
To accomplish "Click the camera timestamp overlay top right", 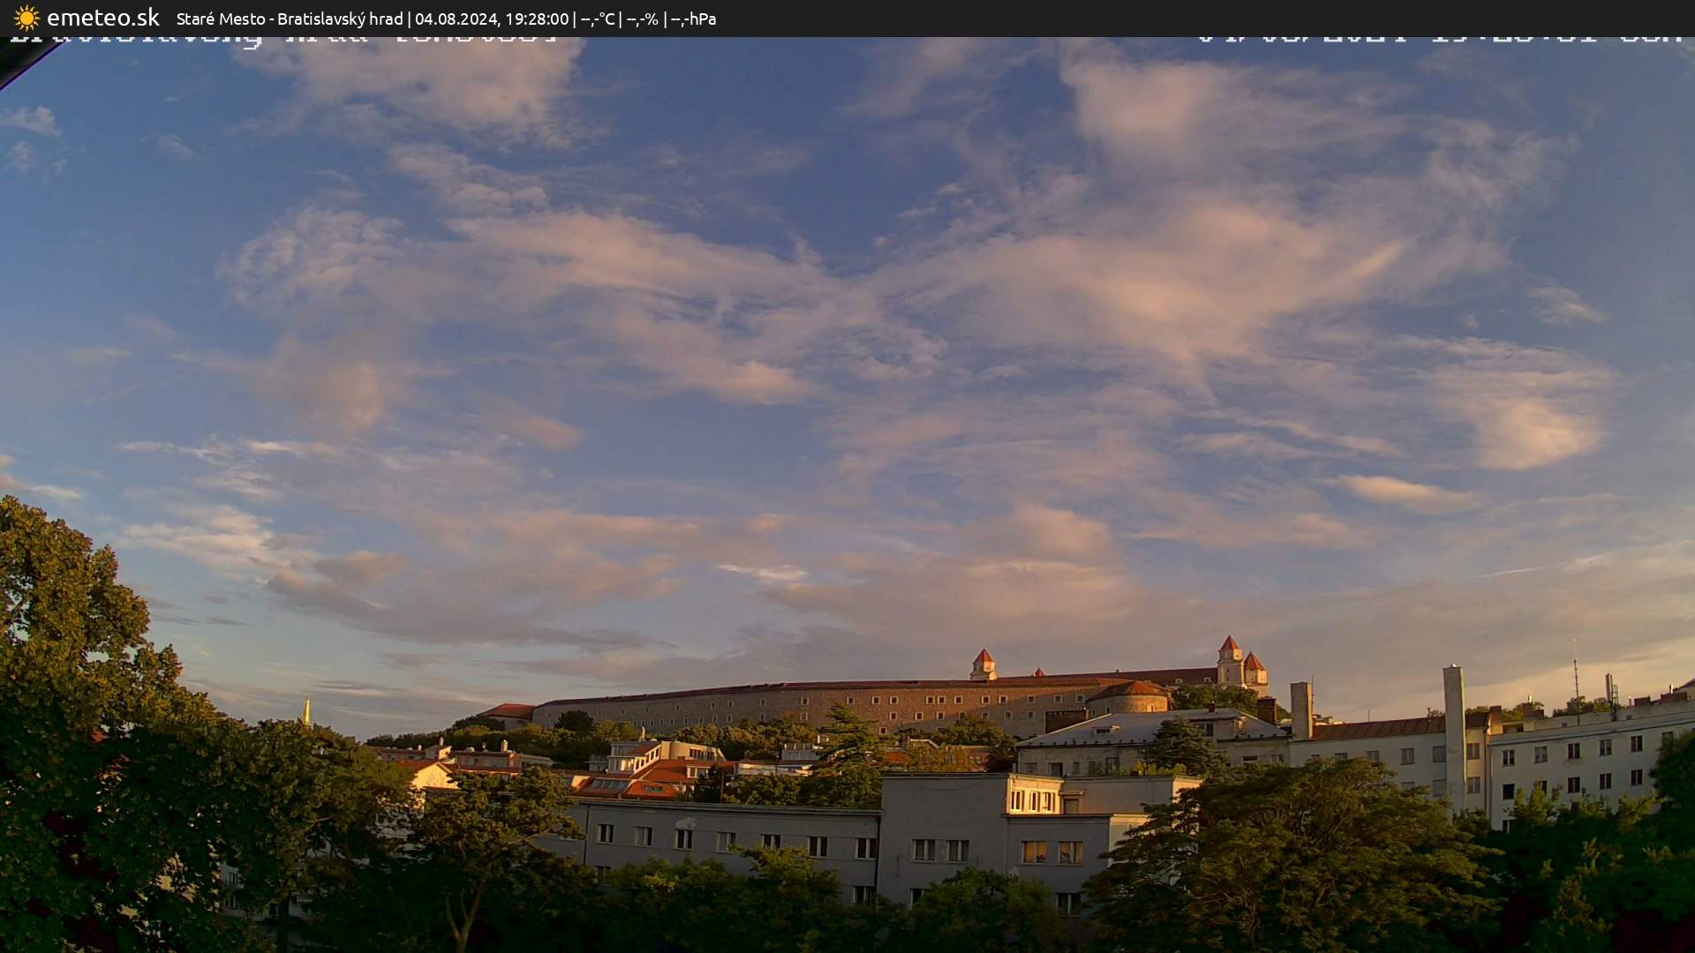I will pos(1439,39).
